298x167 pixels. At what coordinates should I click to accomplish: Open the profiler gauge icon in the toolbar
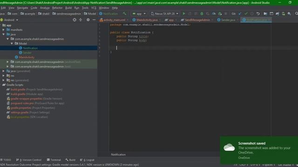(214, 13)
